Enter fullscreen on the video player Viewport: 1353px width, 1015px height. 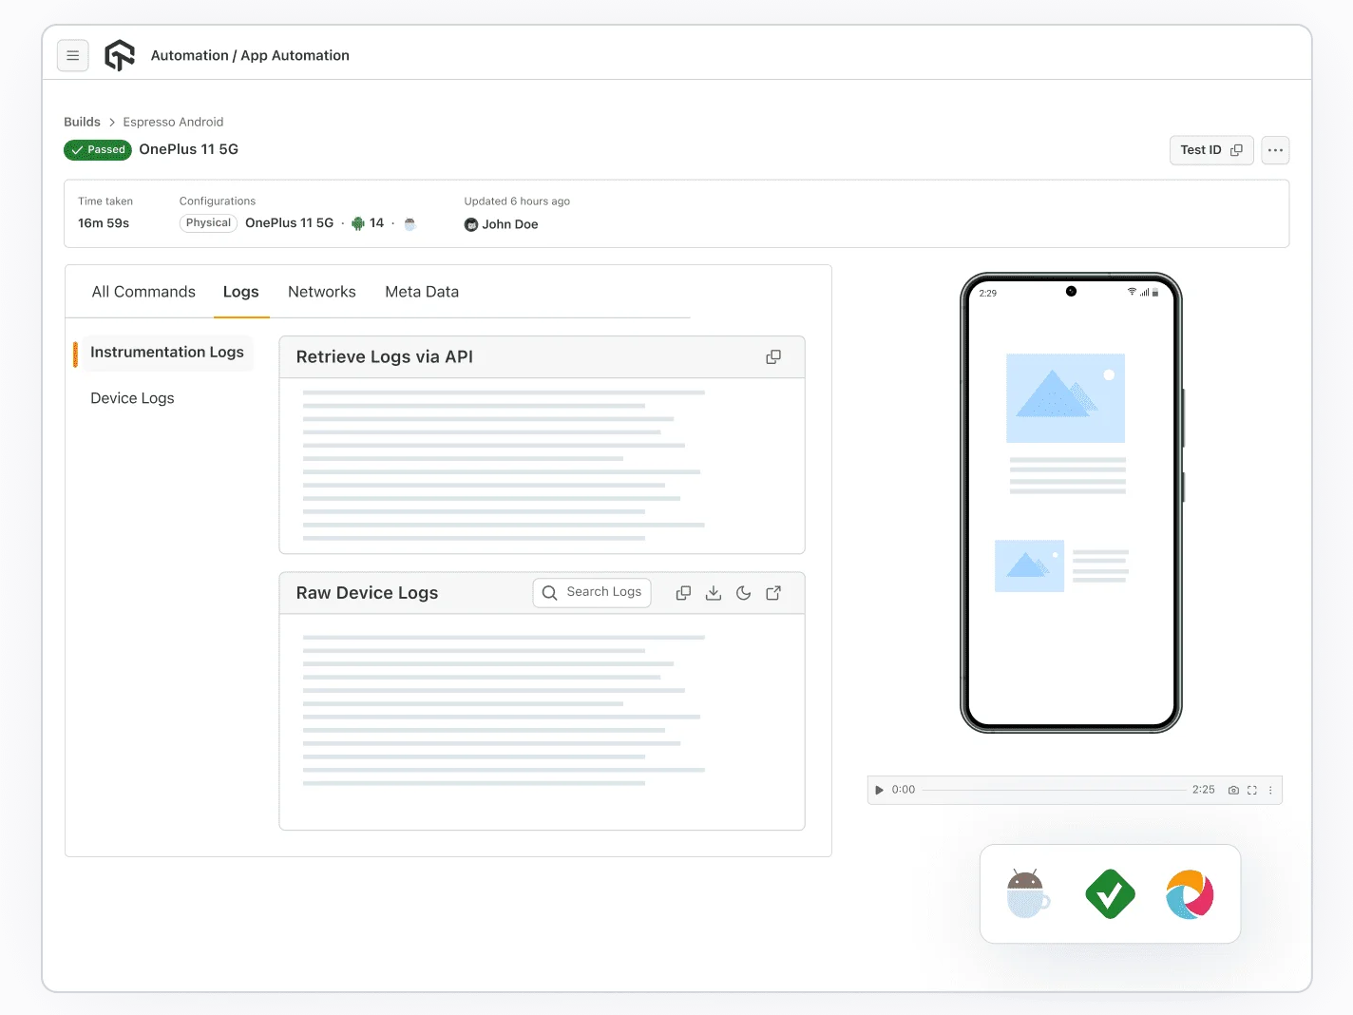(1252, 790)
